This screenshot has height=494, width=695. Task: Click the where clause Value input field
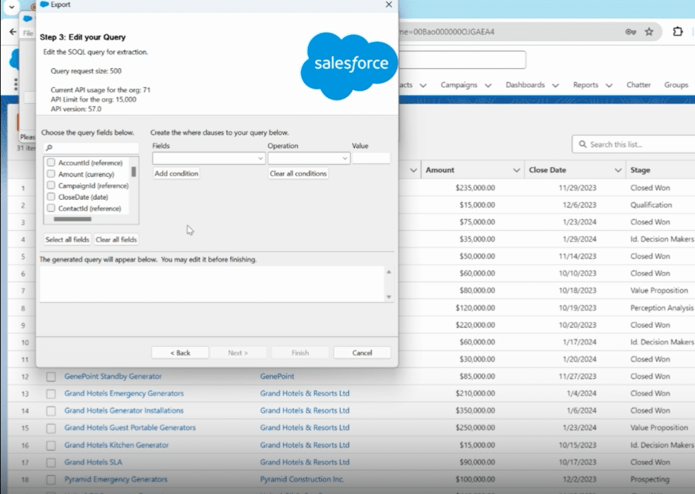click(x=371, y=158)
